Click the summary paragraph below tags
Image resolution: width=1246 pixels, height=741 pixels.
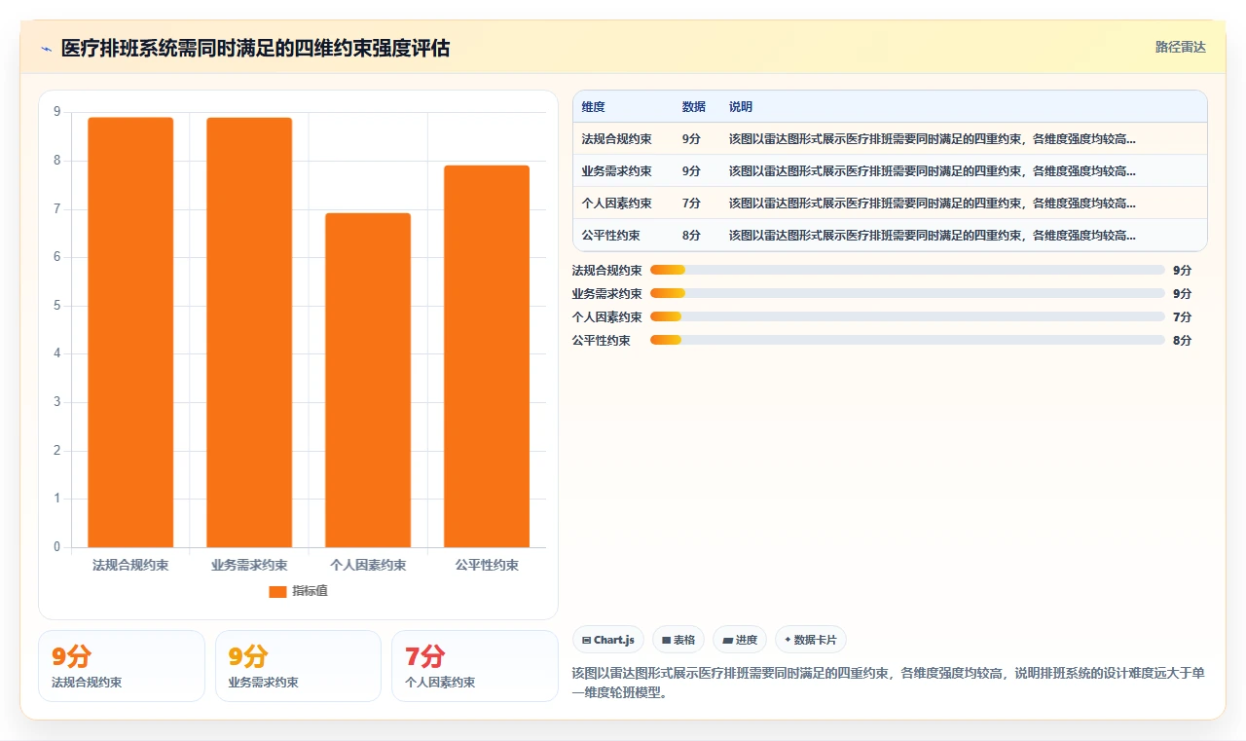888,684
